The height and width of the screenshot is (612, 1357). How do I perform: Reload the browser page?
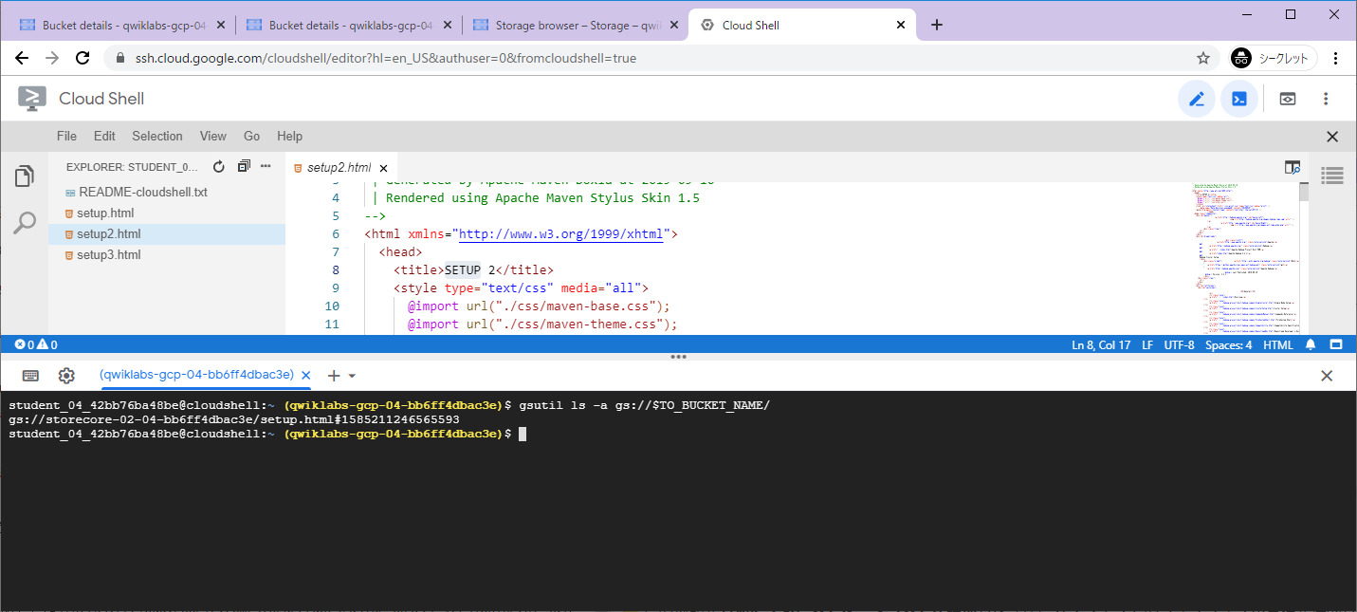click(x=83, y=58)
